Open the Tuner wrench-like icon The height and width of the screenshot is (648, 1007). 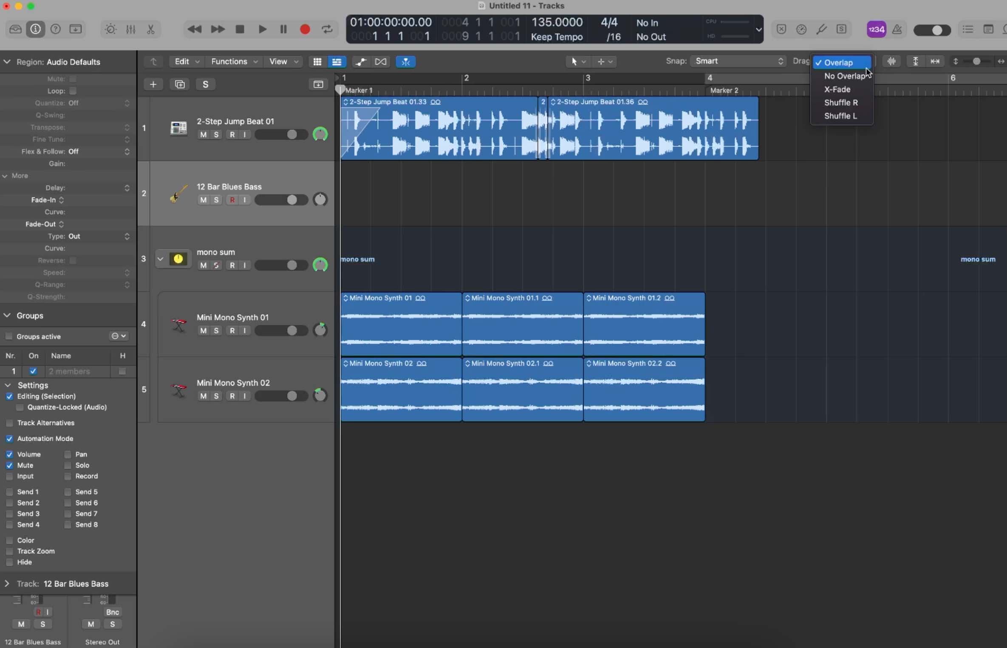click(821, 29)
